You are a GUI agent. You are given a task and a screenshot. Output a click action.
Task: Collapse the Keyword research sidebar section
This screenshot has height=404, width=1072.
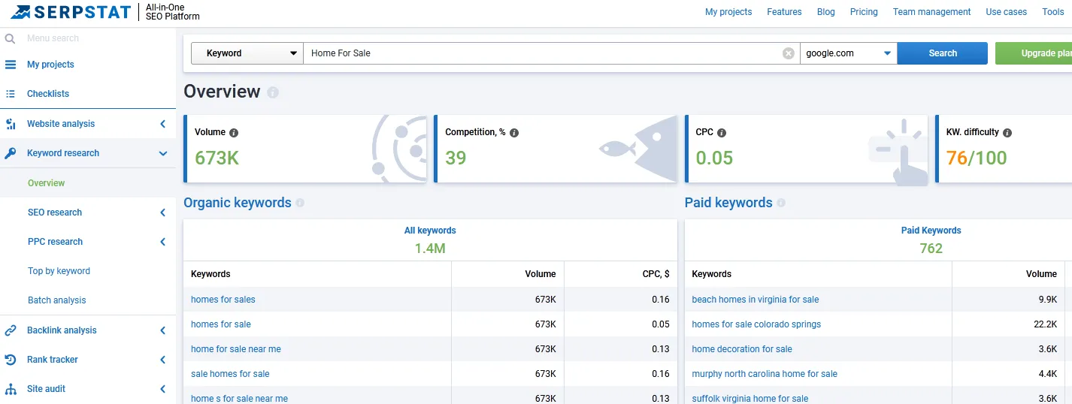coord(162,153)
